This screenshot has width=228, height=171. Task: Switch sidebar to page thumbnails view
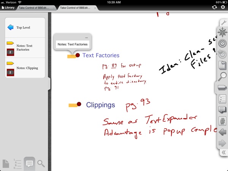pyautogui.click(x=6, y=163)
